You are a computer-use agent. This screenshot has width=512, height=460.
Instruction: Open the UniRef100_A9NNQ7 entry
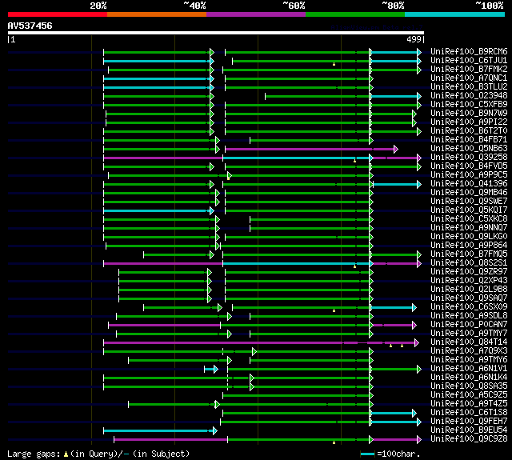pos(469,228)
